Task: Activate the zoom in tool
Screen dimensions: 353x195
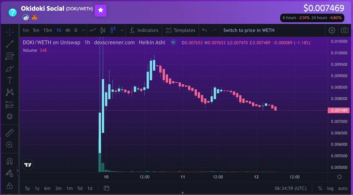Action: point(9,145)
